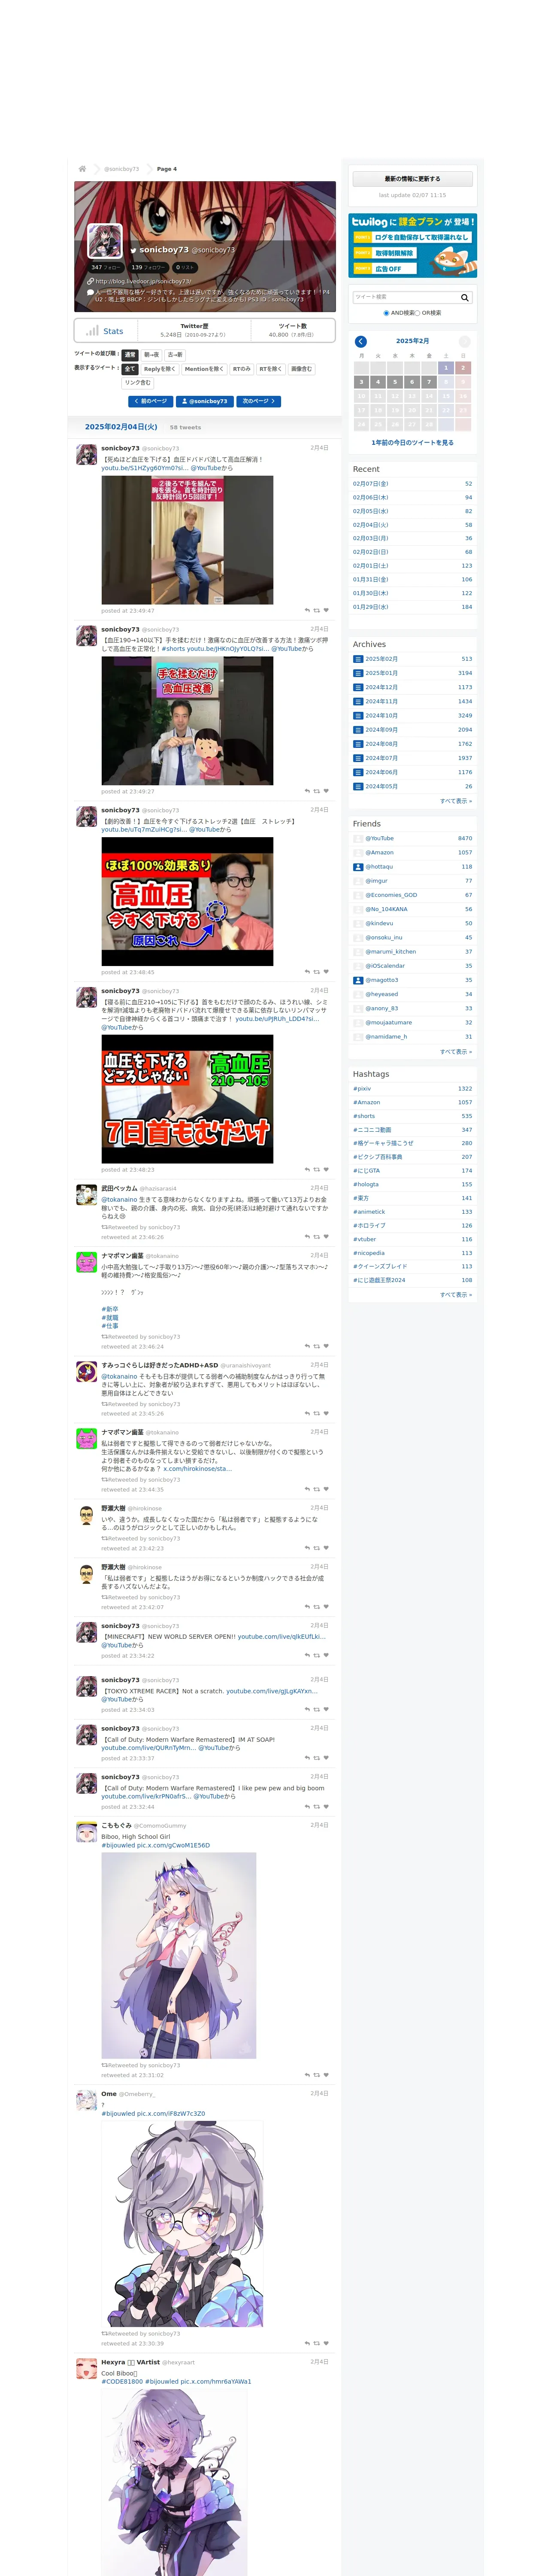Open the 139 フォロワー count link
Screen dimensions: 551x2576
148,267
